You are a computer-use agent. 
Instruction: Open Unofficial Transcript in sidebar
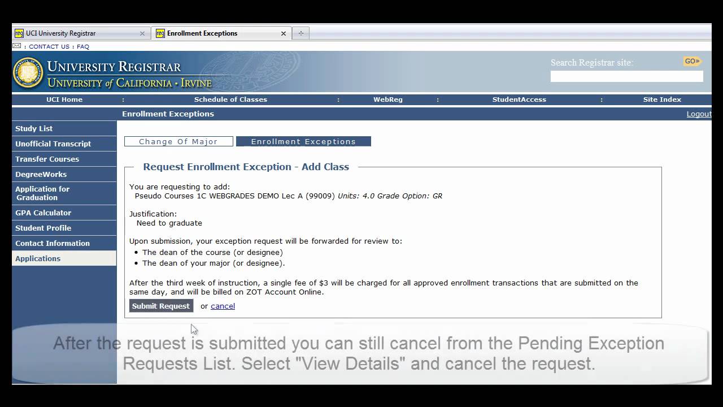pyautogui.click(x=64, y=144)
